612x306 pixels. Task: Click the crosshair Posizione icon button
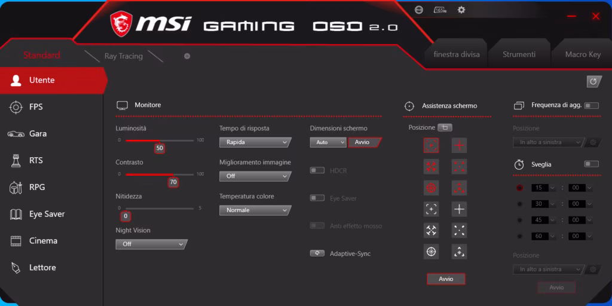click(x=445, y=128)
